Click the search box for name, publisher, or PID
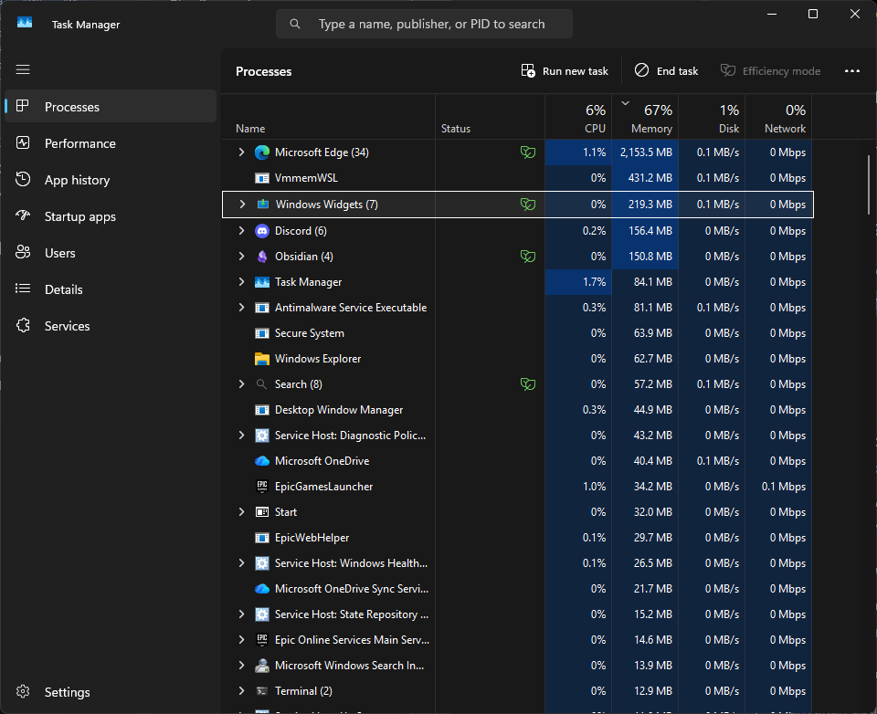This screenshot has height=714, width=877. click(424, 24)
